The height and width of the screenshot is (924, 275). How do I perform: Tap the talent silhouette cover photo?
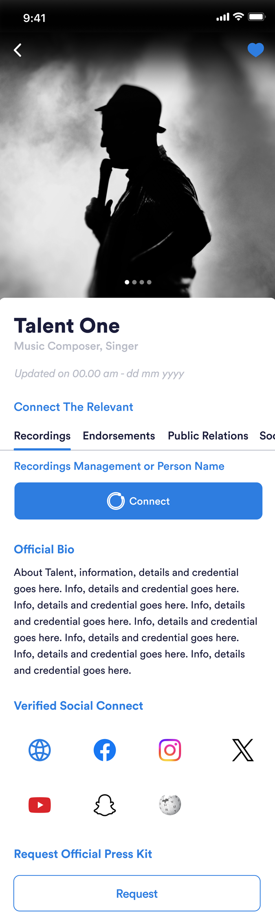[x=137, y=165]
